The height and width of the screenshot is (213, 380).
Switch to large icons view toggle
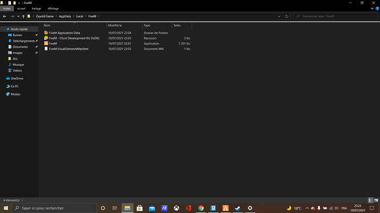[376, 200]
